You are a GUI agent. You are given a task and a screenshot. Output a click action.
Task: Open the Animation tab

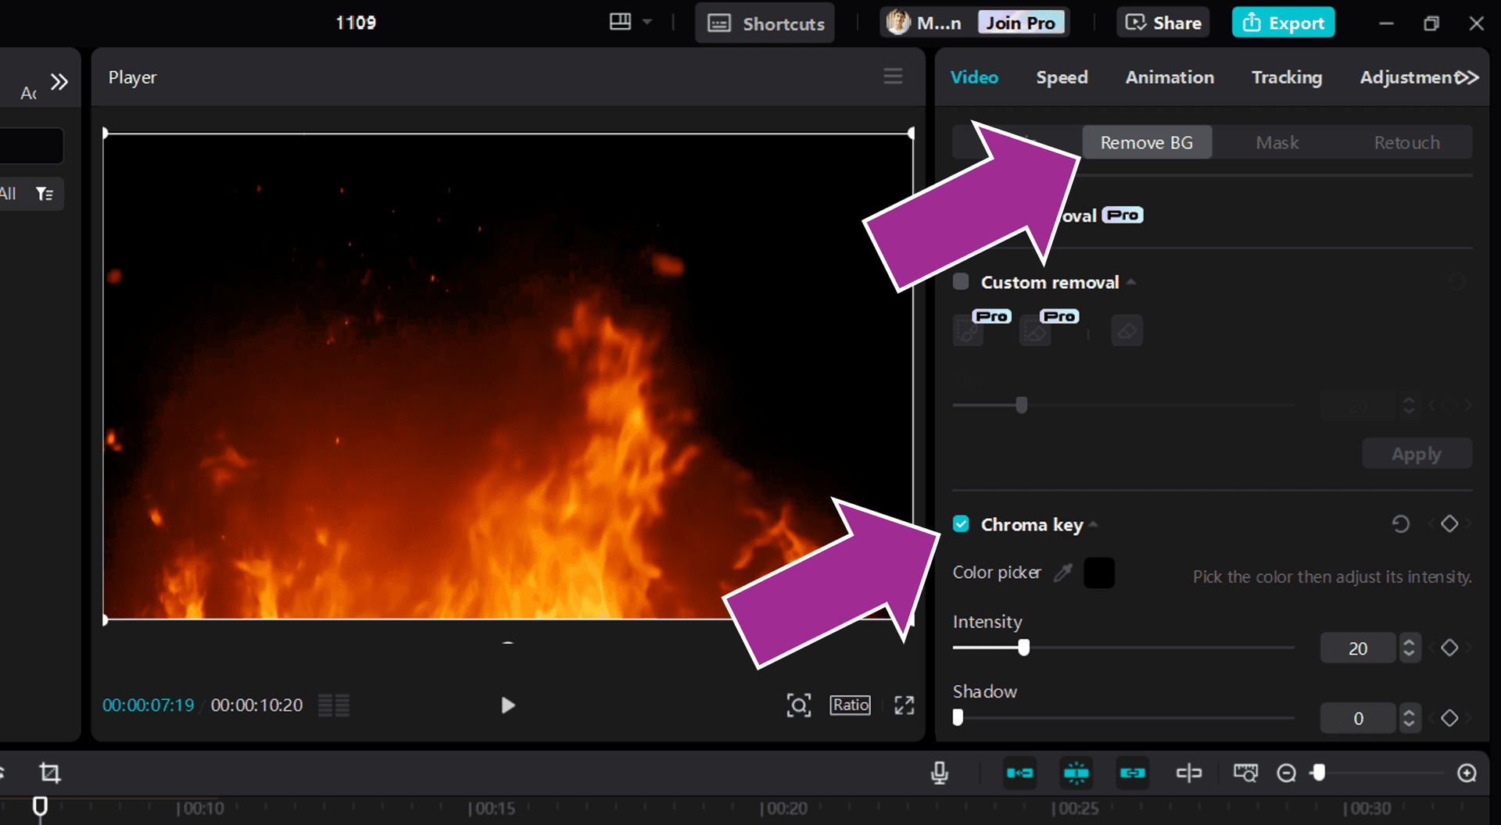(x=1170, y=77)
